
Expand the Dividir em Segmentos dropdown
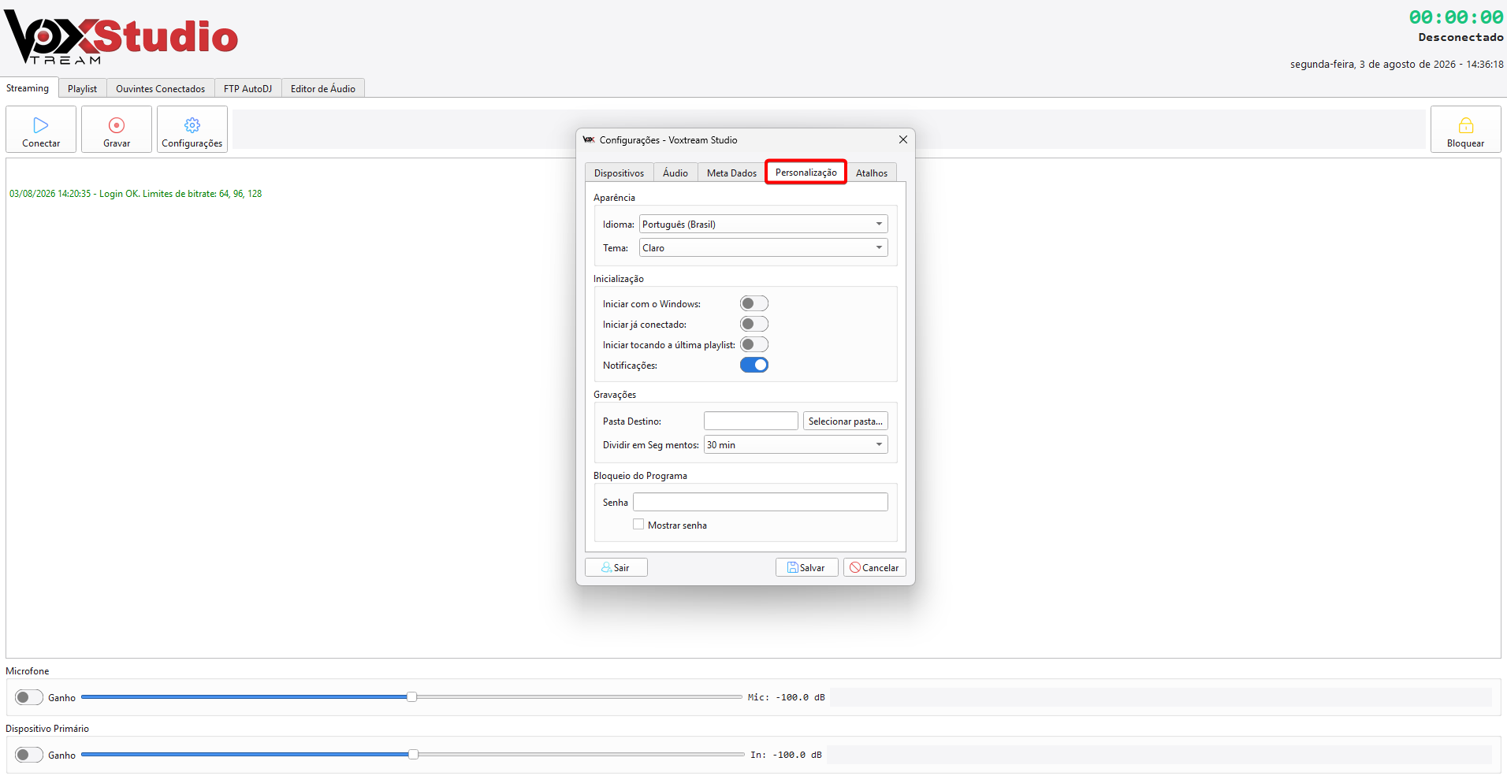tap(795, 444)
